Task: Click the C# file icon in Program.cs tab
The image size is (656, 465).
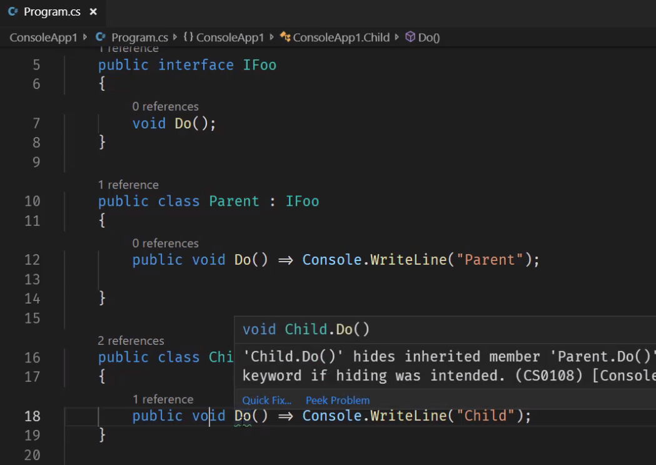Action: 13,12
